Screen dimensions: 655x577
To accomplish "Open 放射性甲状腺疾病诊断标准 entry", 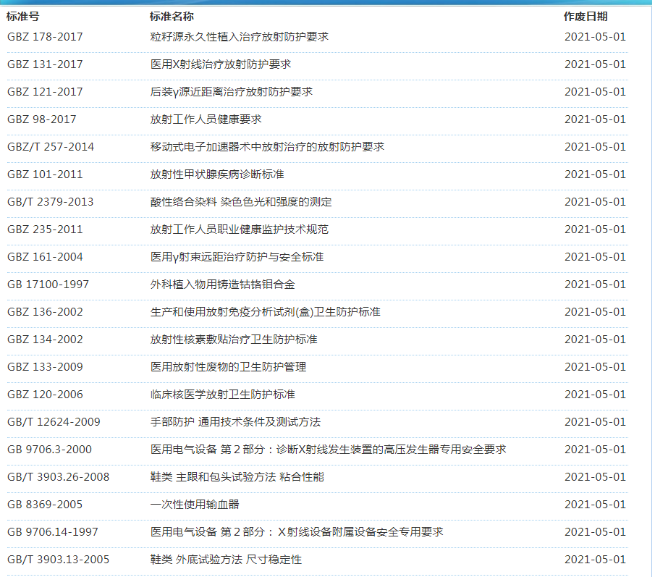I will coord(216,174).
